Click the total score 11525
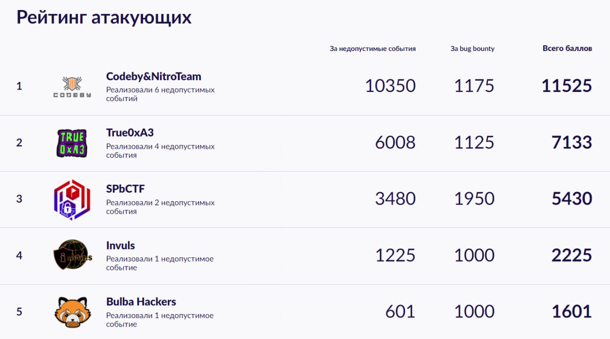610x339 pixels. [x=567, y=86]
